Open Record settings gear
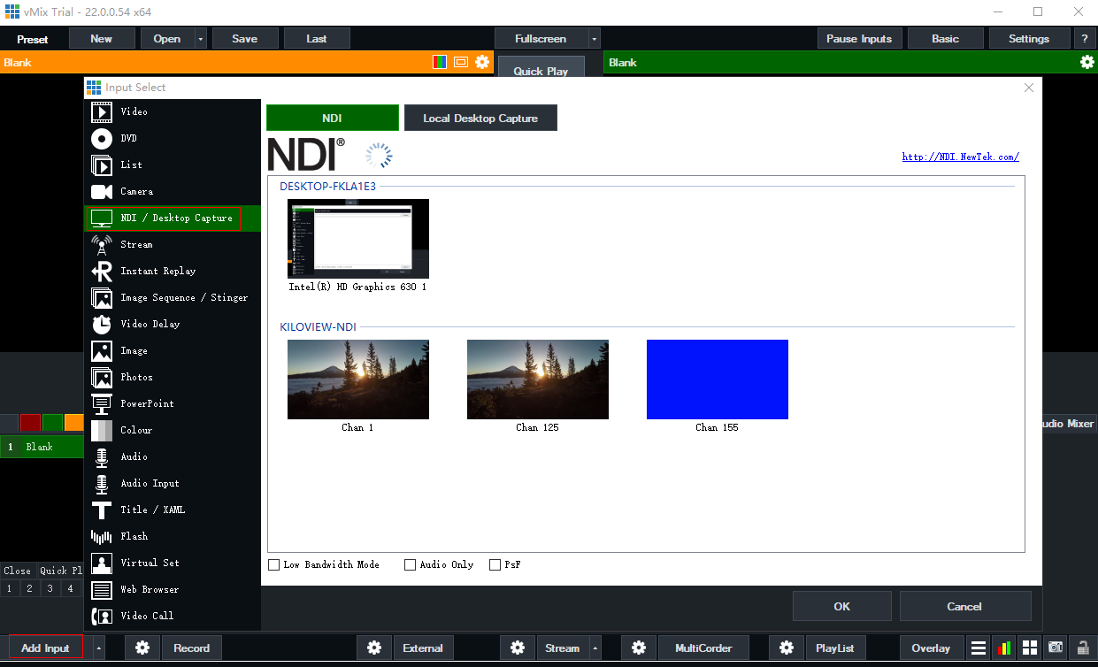This screenshot has width=1098, height=667. point(142,648)
